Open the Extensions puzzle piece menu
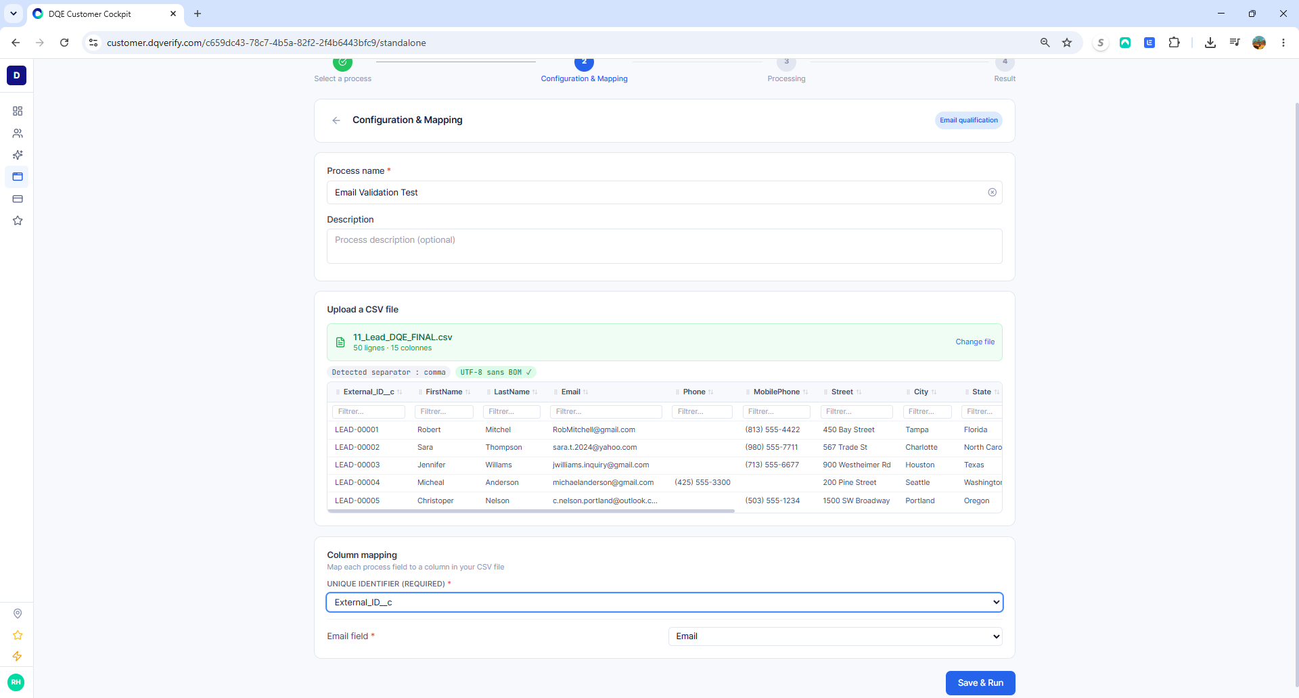The image size is (1299, 698). click(x=1174, y=43)
